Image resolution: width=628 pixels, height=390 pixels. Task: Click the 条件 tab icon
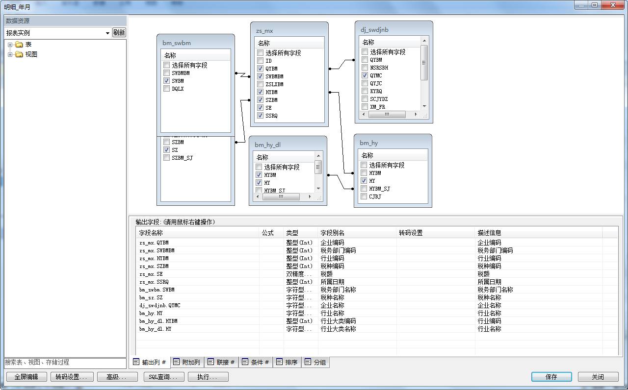coord(245,362)
